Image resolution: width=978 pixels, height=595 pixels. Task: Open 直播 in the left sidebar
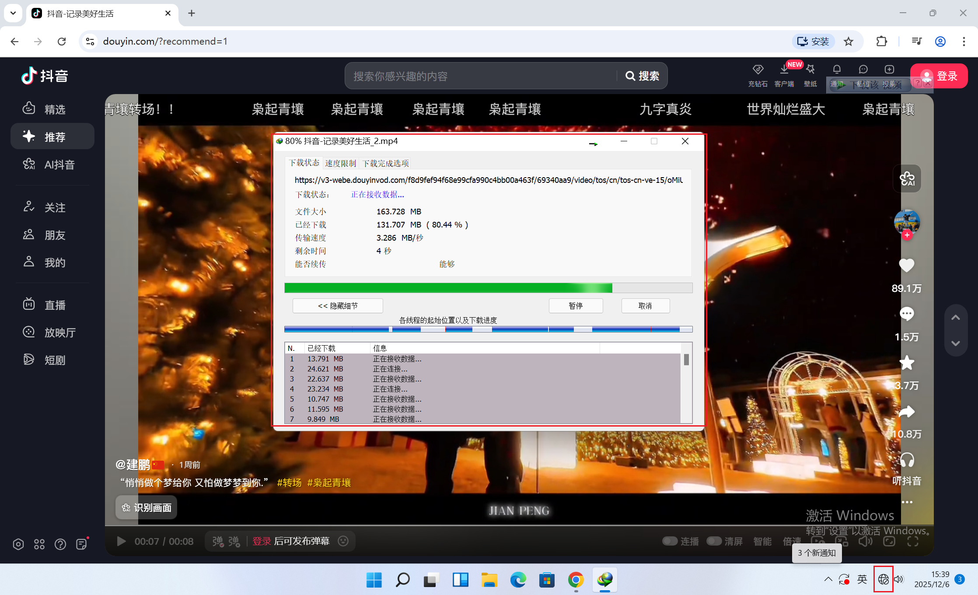tap(55, 305)
